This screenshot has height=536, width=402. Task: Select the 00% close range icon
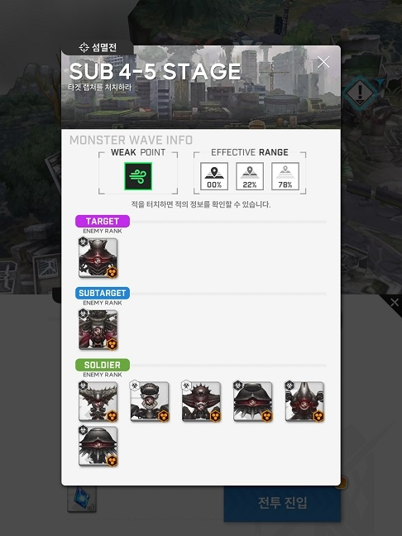pos(214,176)
